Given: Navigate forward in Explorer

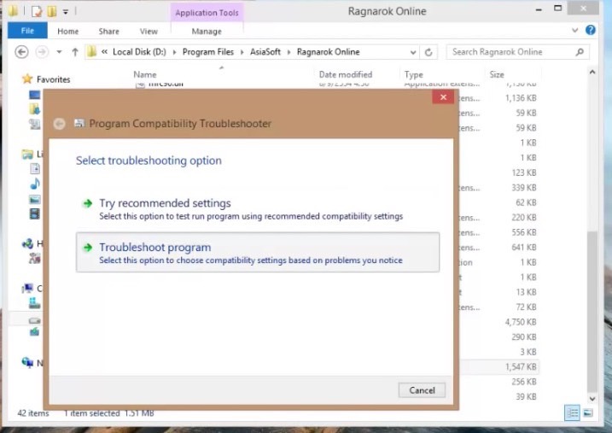Looking at the screenshot, I should coord(42,52).
